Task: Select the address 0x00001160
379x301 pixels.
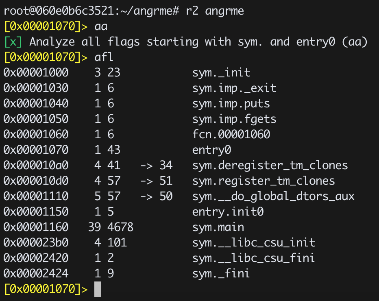Action: (x=36, y=227)
